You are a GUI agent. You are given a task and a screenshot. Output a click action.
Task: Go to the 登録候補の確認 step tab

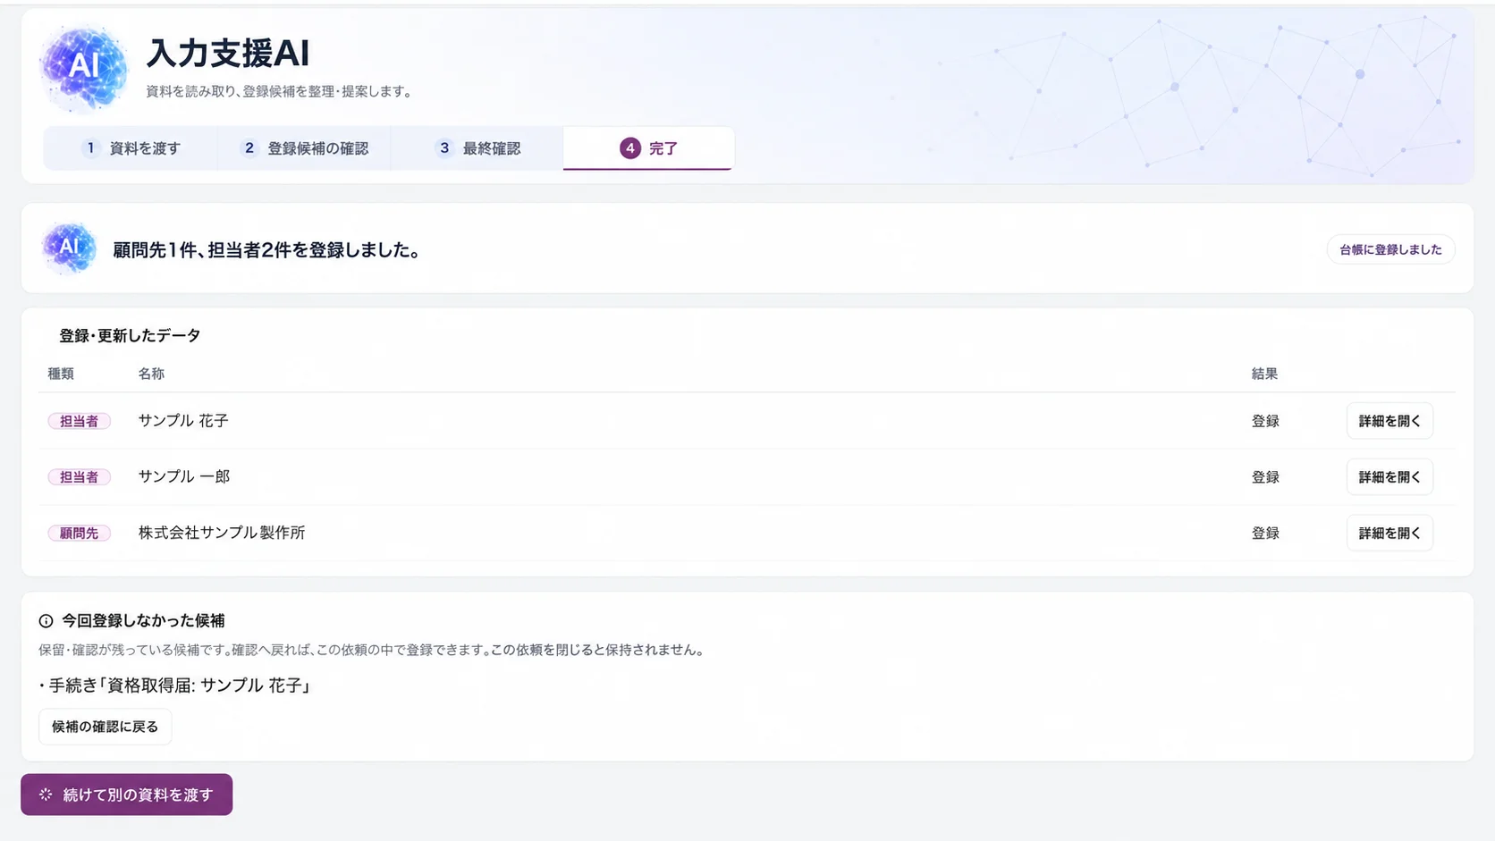pos(304,148)
